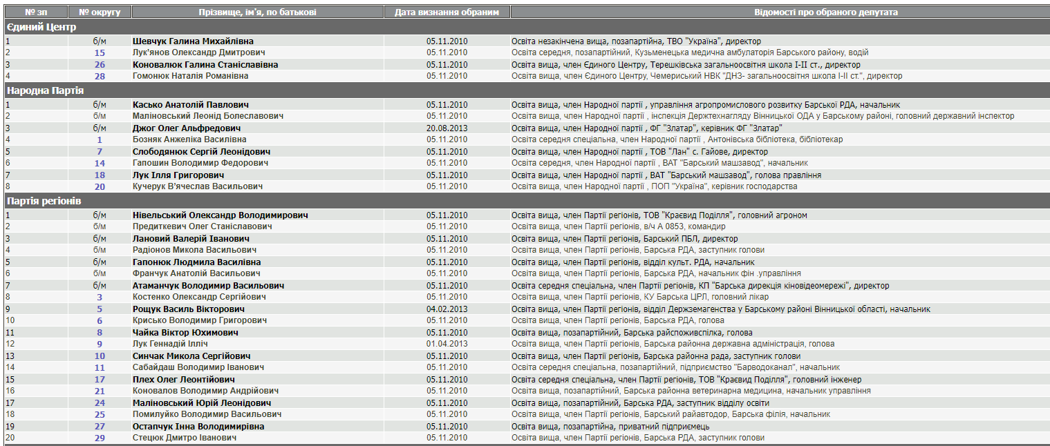Open district 7 link for Слободянюк

click(100, 152)
